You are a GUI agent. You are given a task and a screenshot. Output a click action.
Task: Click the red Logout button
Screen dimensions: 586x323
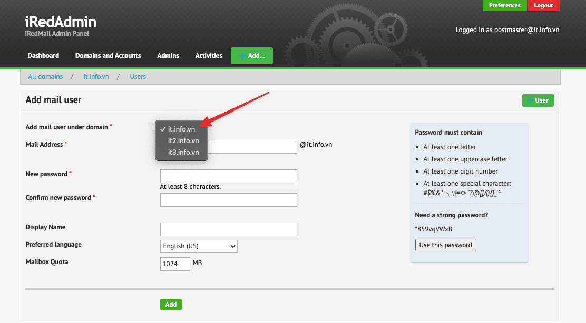pos(543,5)
